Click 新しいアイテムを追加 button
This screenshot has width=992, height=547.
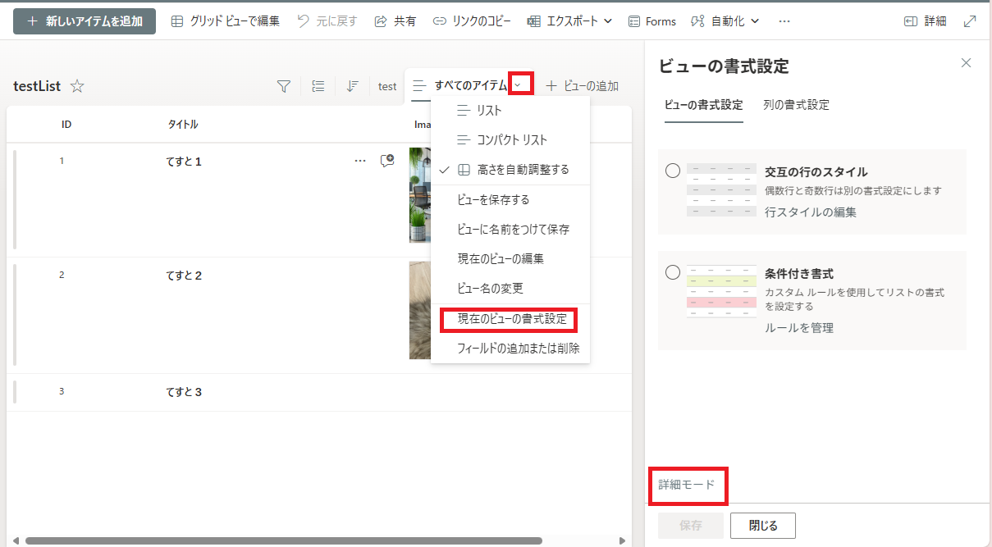coord(85,21)
